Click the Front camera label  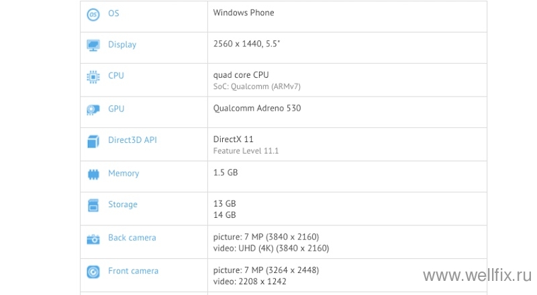click(x=133, y=271)
